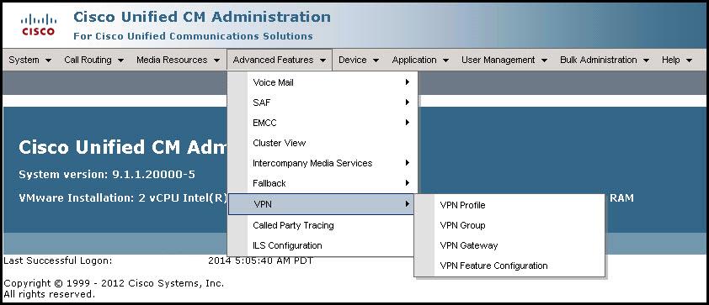Expand the SAF submenu
The width and height of the screenshot is (709, 305).
coord(321,103)
